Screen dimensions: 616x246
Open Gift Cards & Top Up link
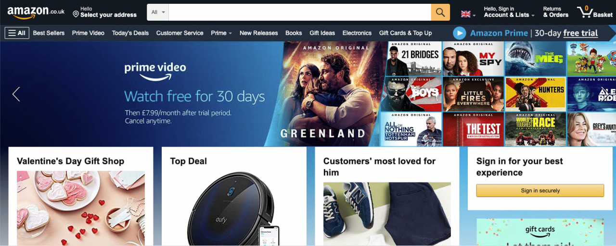pos(406,33)
